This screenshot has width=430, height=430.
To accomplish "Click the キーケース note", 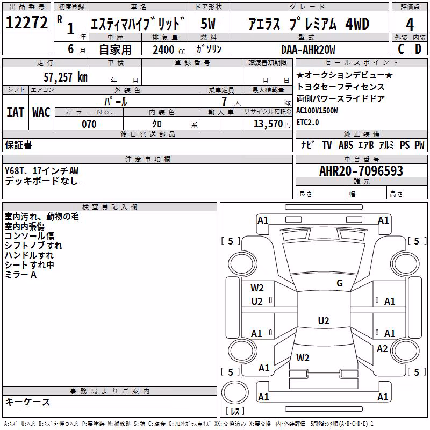I will 27,402.
